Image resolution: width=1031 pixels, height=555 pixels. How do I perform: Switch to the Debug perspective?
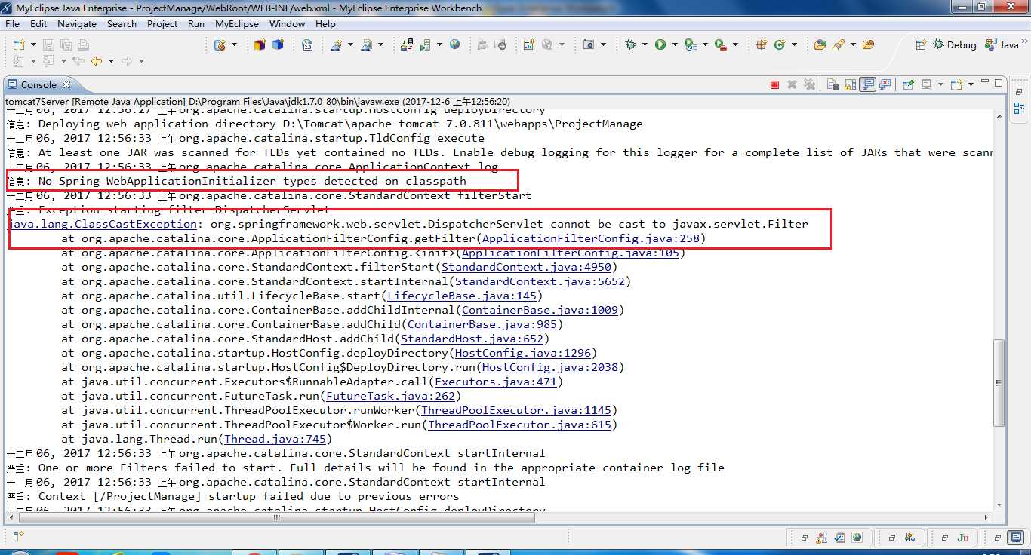pos(954,44)
